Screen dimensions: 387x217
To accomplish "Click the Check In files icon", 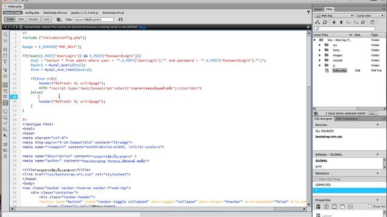I will (x=356, y=22).
